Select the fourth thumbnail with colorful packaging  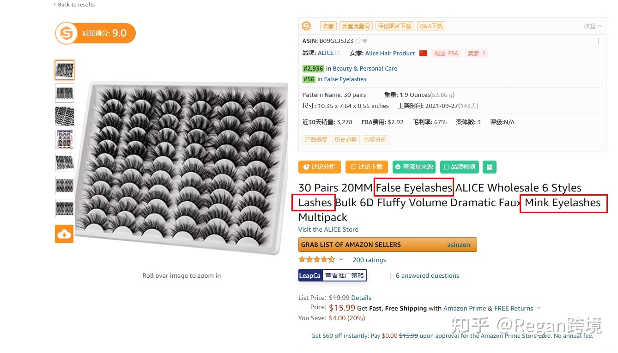click(x=65, y=139)
